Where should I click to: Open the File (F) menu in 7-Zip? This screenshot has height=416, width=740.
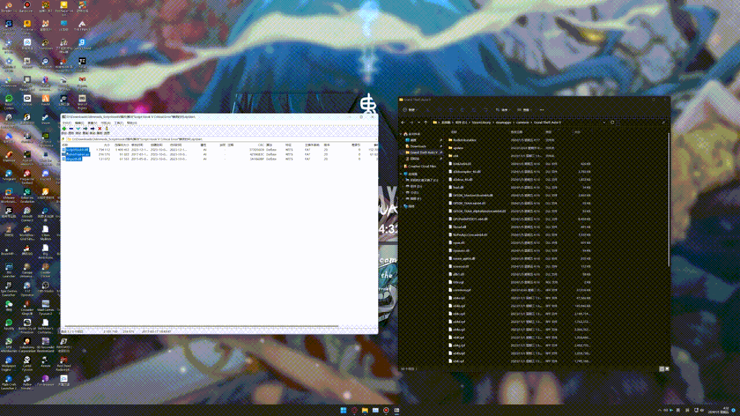point(67,123)
